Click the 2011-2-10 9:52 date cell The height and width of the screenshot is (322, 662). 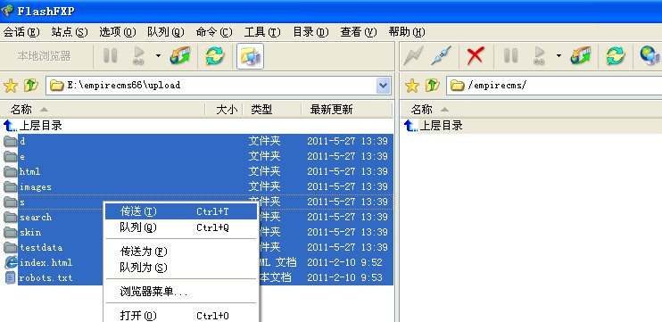point(344,262)
